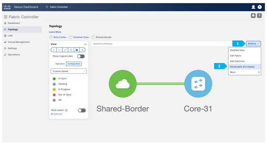Click the green link between the nodes
This screenshot has width=267, height=145.
(x=160, y=84)
